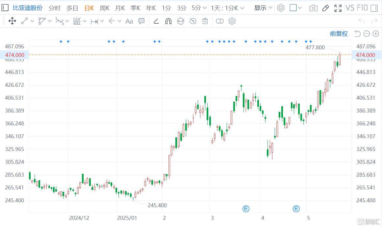The height and width of the screenshot is (227, 382).
Task: Toggle the magnet snap mode
Action: click(168, 21)
